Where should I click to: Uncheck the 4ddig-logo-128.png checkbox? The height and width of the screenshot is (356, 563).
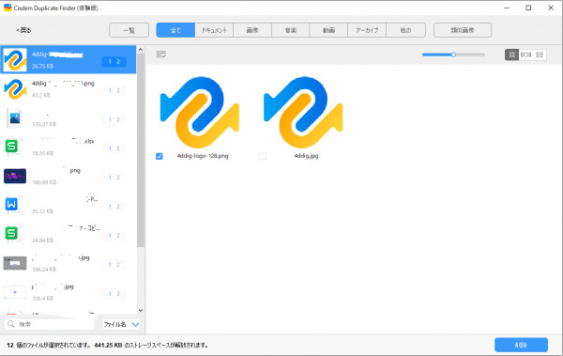[160, 156]
